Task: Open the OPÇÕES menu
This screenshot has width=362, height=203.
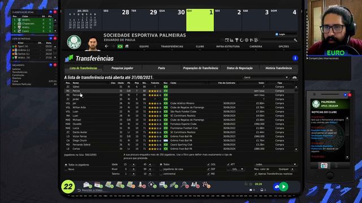Action: (x=284, y=46)
